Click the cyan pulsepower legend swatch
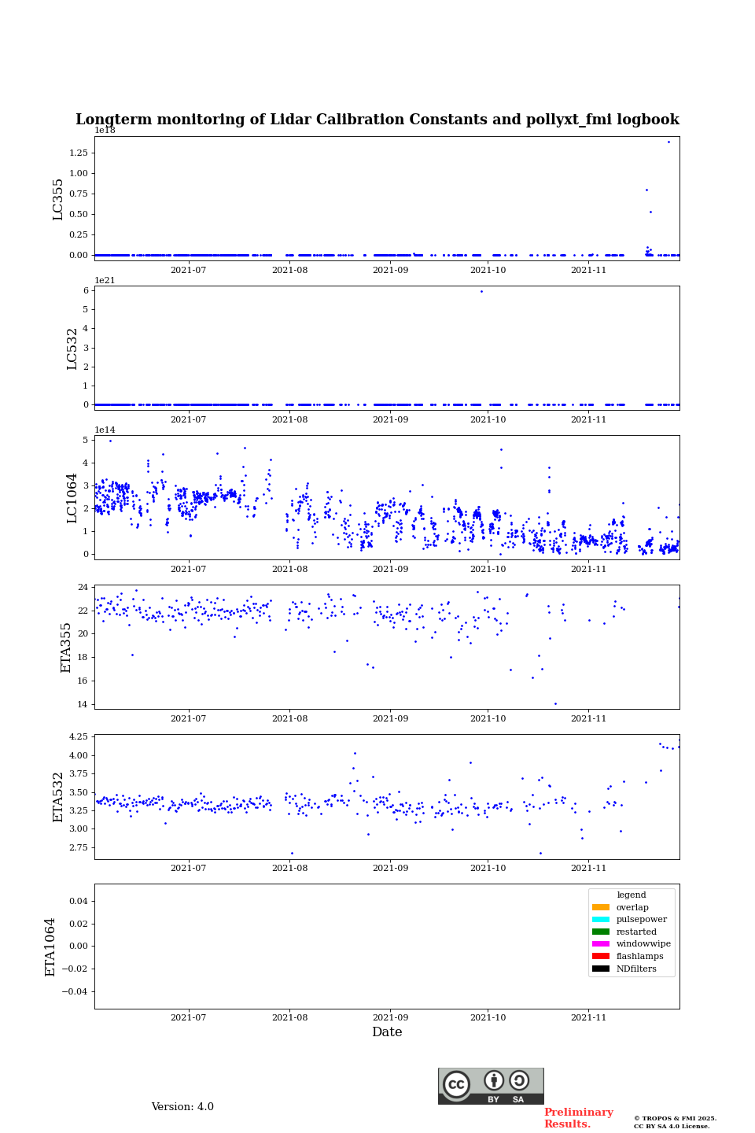This screenshot has width=755, height=1133. coord(600,920)
